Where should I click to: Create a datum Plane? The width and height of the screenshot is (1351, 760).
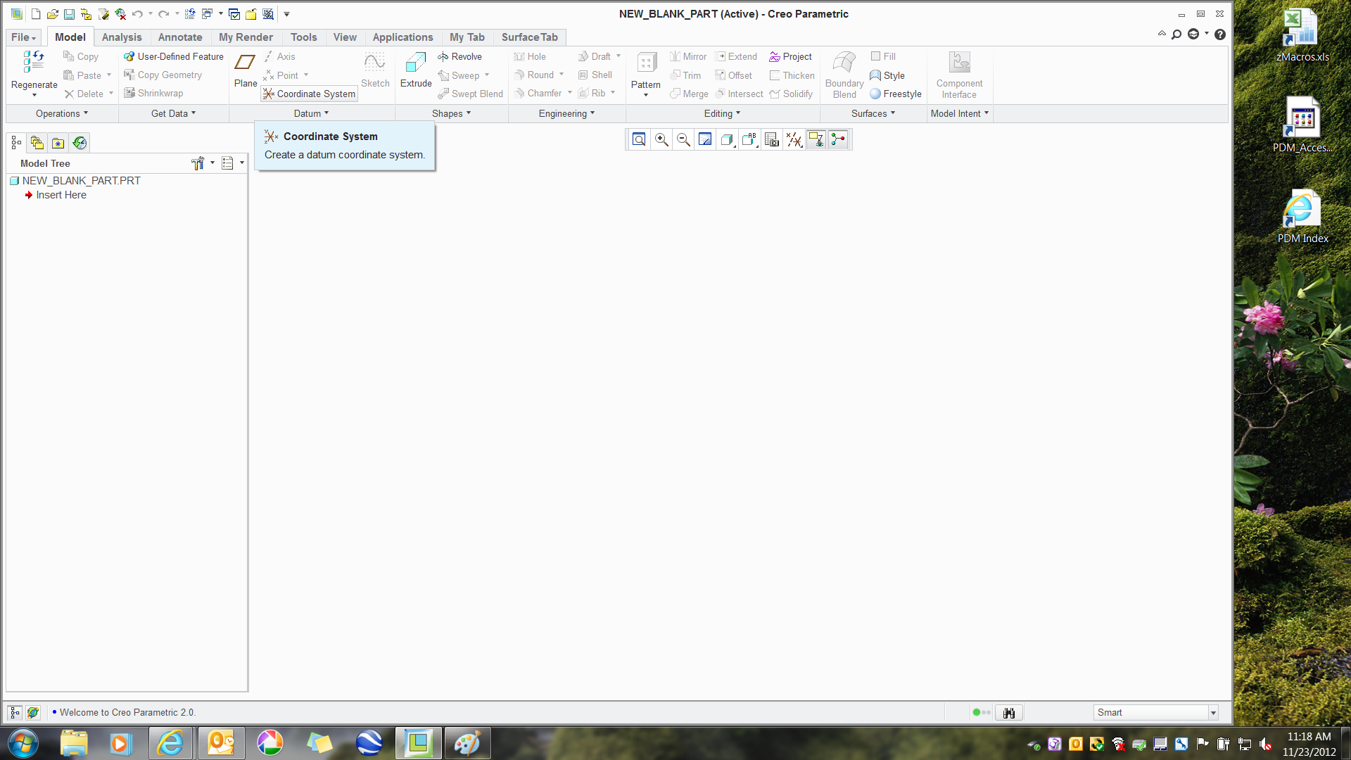click(246, 70)
